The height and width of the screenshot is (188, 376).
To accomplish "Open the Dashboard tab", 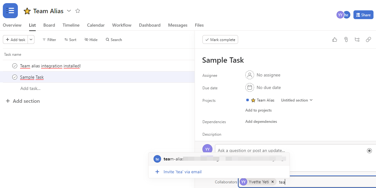I will pos(150,25).
